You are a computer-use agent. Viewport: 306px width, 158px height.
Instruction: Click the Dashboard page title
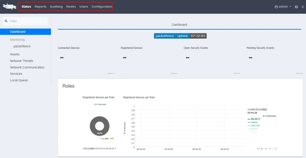point(179,25)
